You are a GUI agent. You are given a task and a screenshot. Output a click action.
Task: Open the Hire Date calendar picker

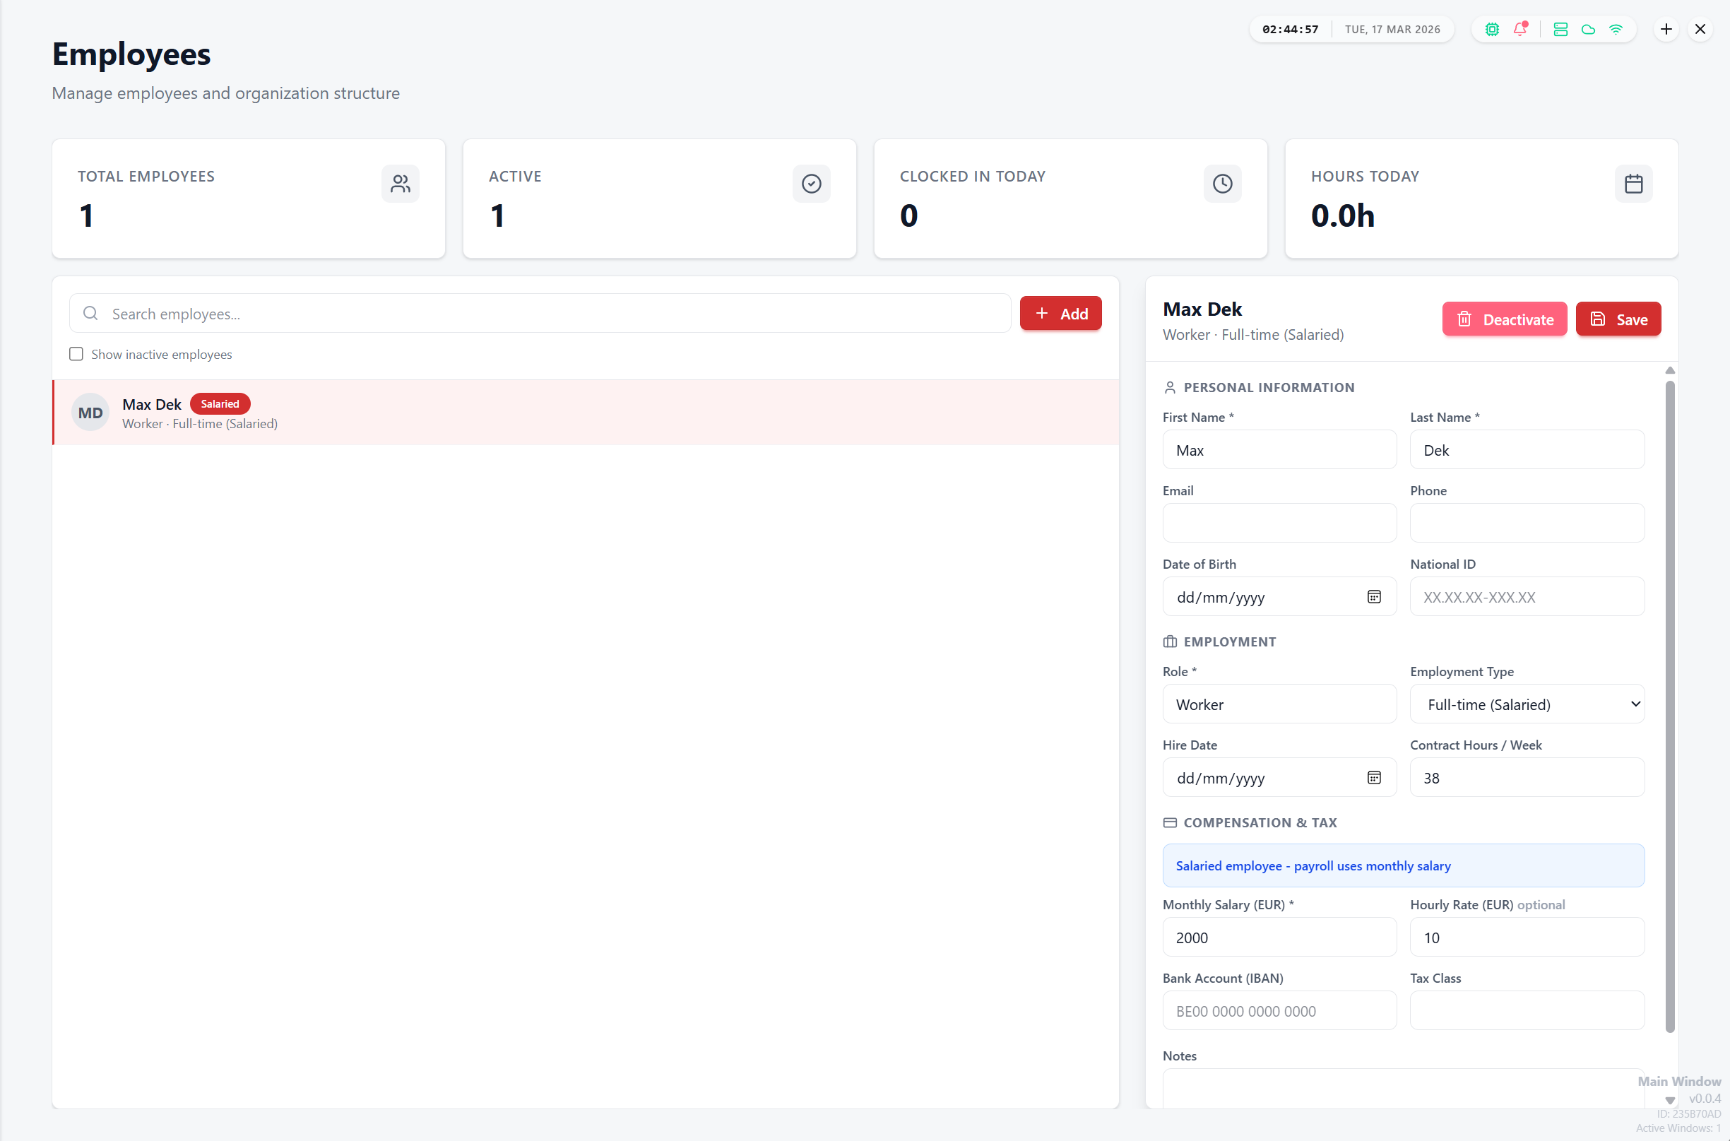click(1373, 778)
